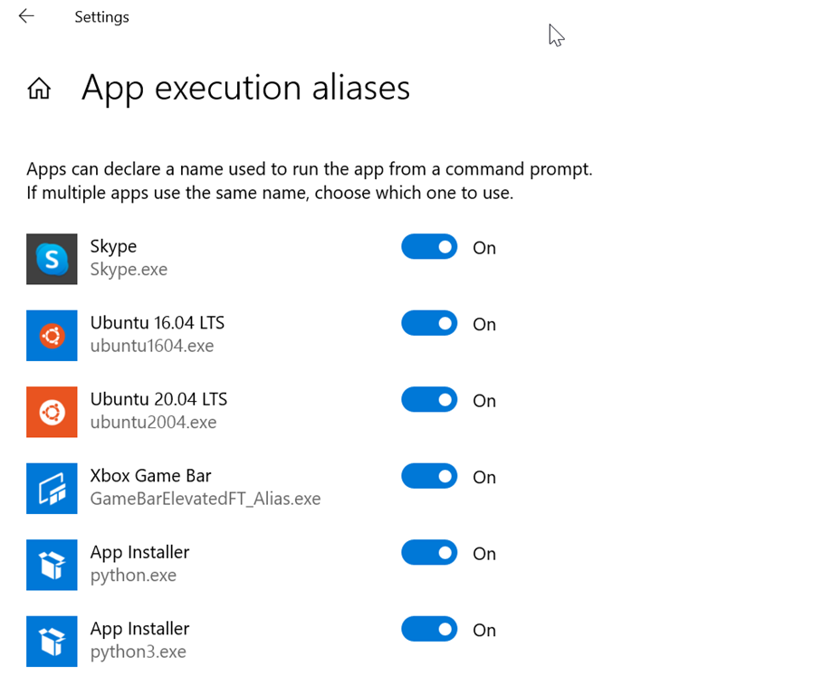Click the python3.exe alias text
The width and height of the screenshot is (813, 695).
coord(138,652)
